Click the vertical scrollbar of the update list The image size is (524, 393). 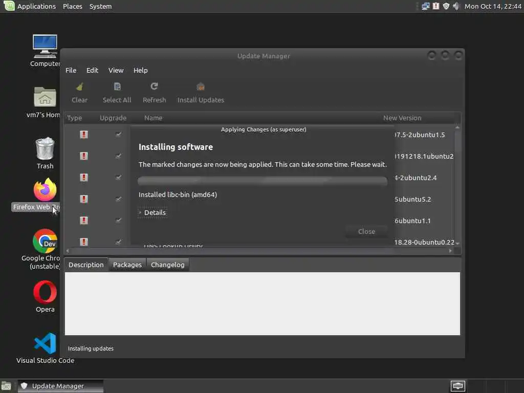(457, 185)
